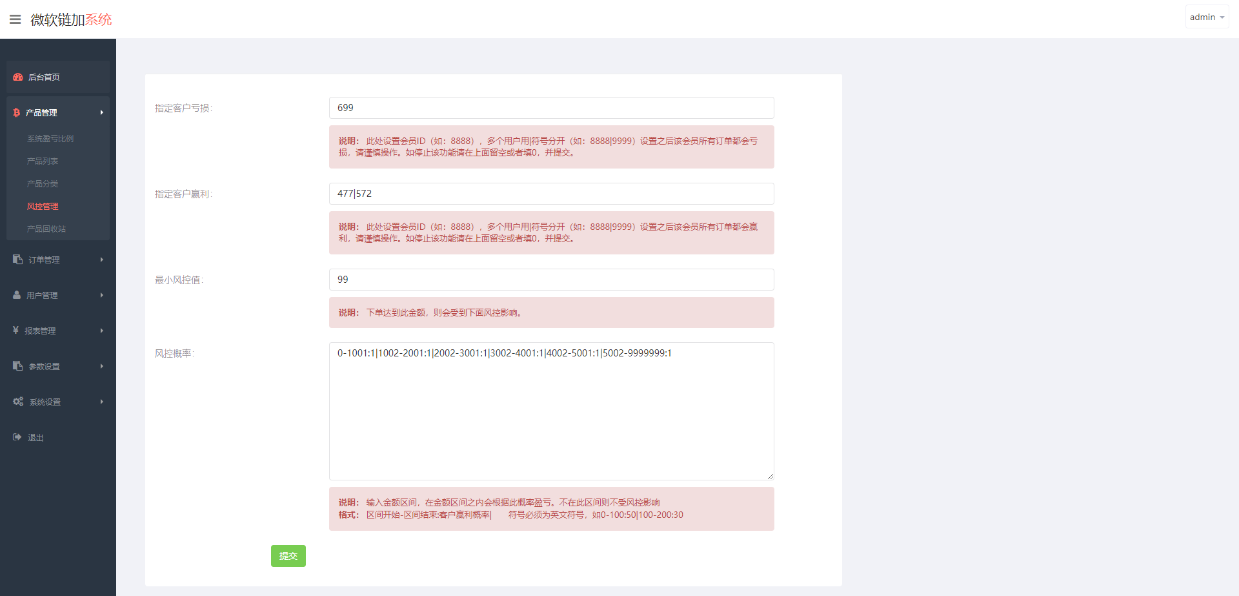
Task: Click the 报表管理 yen icon
Action: (15, 331)
